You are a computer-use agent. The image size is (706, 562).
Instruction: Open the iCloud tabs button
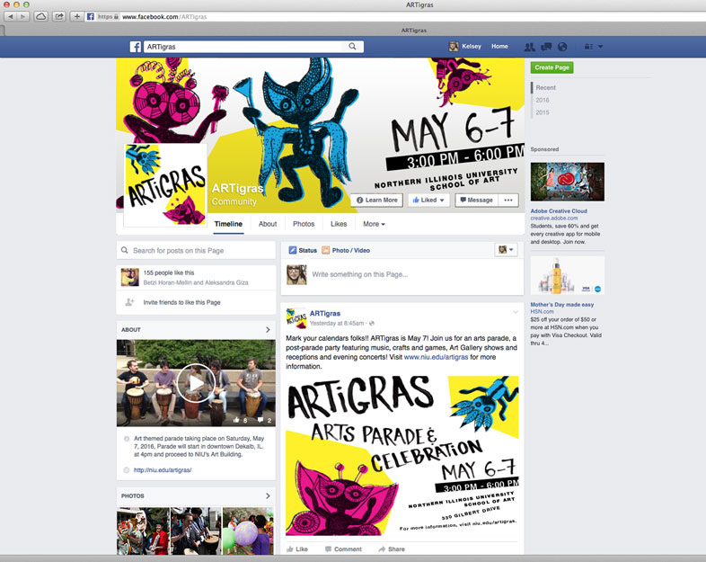tap(41, 17)
